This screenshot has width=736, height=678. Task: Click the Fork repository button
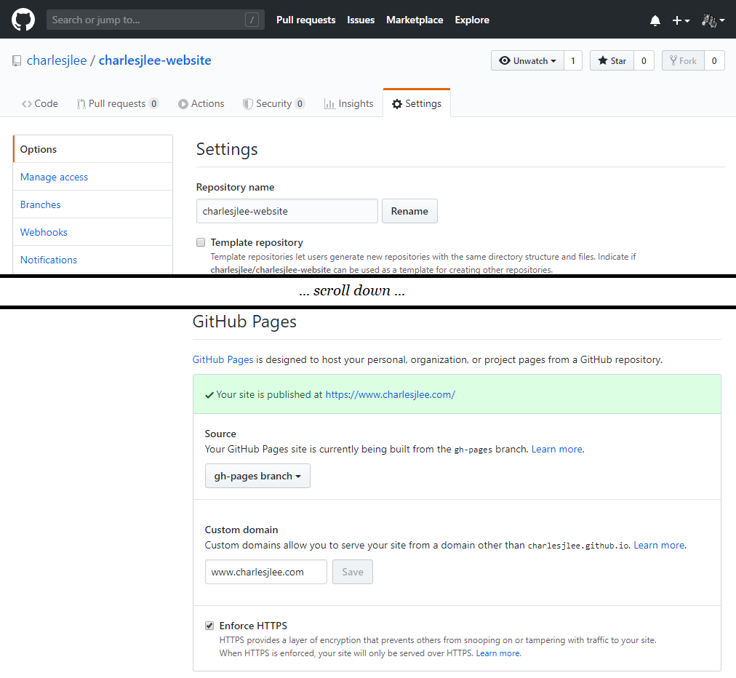coord(683,61)
